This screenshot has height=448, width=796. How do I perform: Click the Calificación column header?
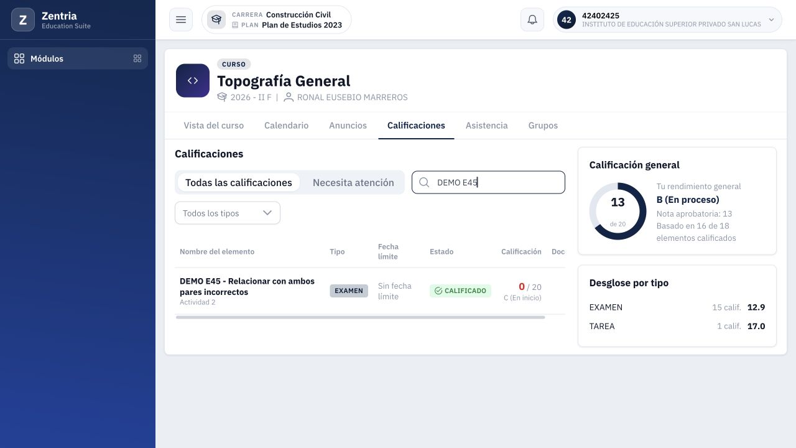[x=521, y=251]
